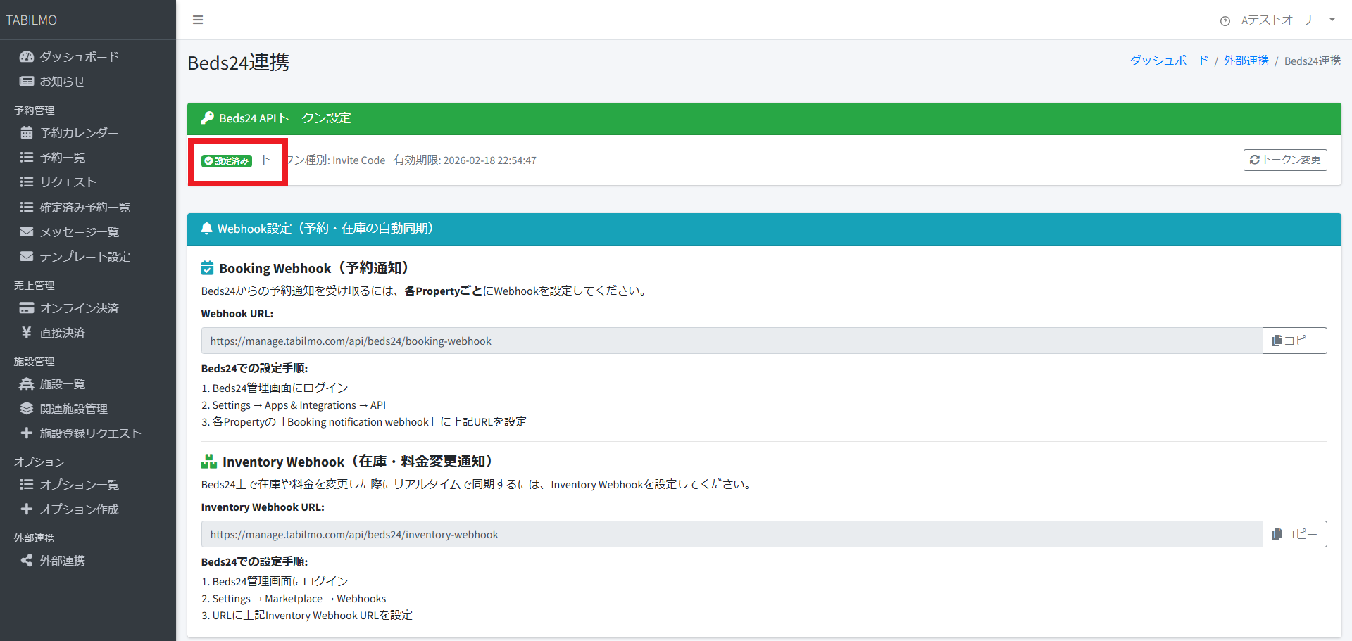Open お知らせ from the sidebar
Screen dimensions: 1352x641
[x=62, y=82]
